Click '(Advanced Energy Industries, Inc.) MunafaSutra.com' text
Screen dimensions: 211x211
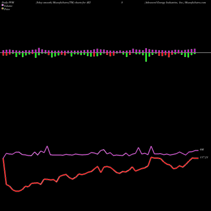(x=175, y=3)
